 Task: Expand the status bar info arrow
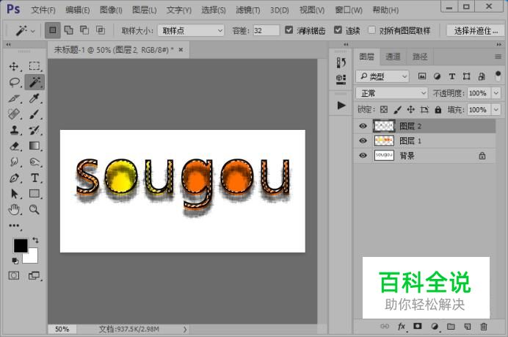point(185,329)
